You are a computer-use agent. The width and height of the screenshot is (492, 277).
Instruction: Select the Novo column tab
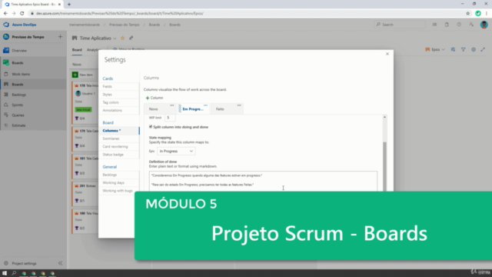tap(160, 108)
